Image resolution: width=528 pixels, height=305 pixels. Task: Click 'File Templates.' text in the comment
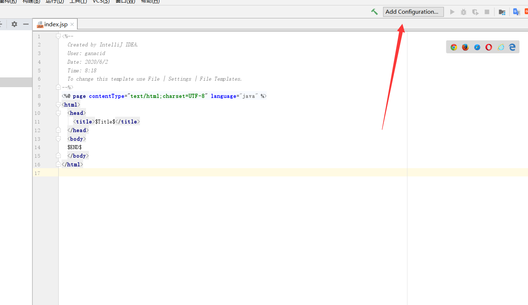pos(221,79)
